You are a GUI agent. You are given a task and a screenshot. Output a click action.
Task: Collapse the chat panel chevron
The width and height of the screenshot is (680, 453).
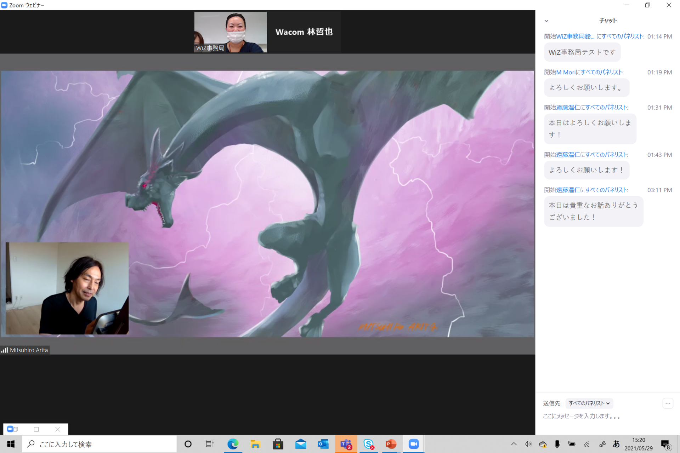coord(546,21)
